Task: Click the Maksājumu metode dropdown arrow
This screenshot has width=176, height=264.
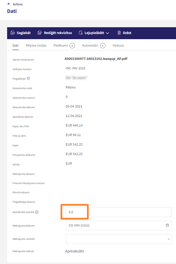Action: 169,239
